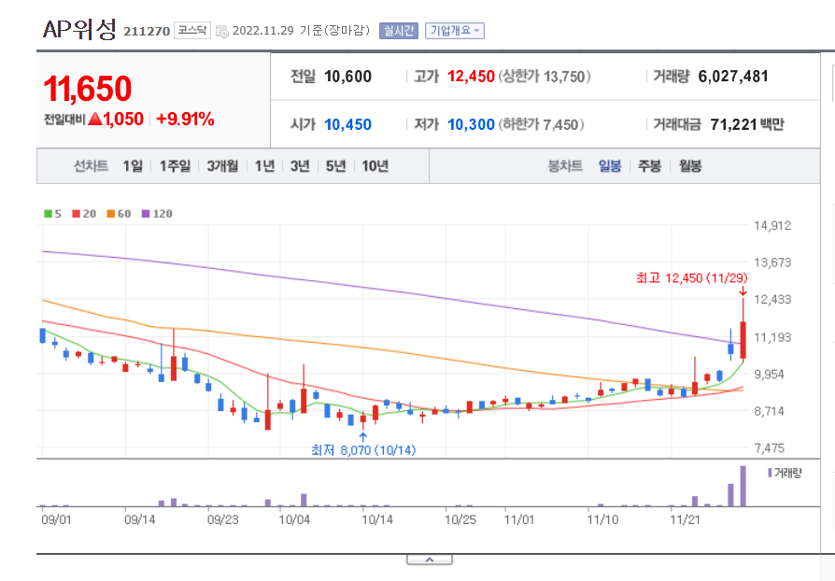
Task: Collapse the chart with bottom chevron handle
Action: pyautogui.click(x=430, y=560)
